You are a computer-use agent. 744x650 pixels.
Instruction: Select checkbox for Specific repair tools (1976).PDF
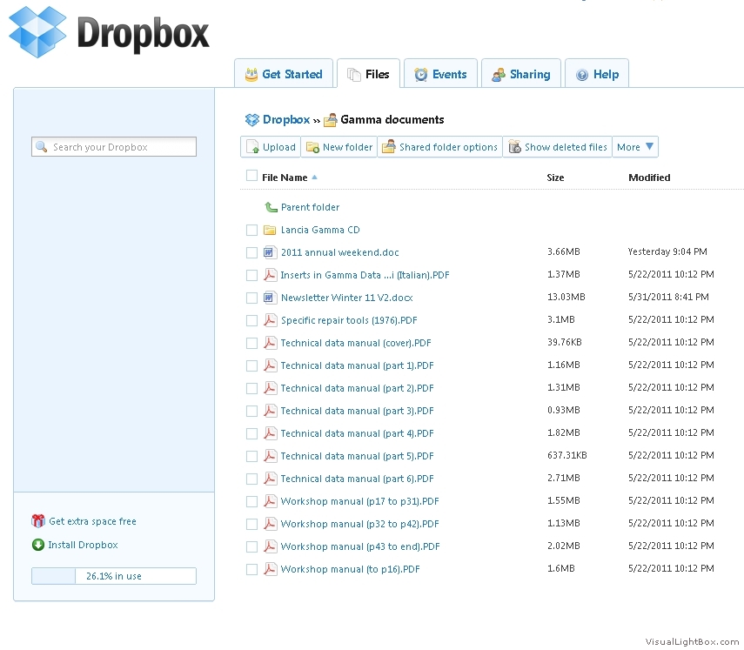251,321
